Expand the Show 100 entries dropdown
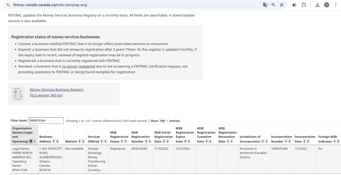The image size is (341, 175). 164,121
